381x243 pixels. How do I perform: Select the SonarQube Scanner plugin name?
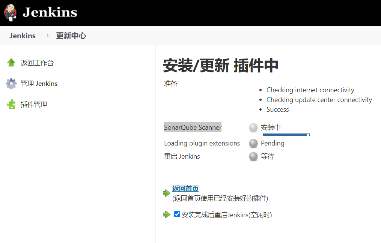click(193, 127)
